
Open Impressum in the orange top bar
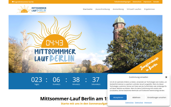pos(147,2)
